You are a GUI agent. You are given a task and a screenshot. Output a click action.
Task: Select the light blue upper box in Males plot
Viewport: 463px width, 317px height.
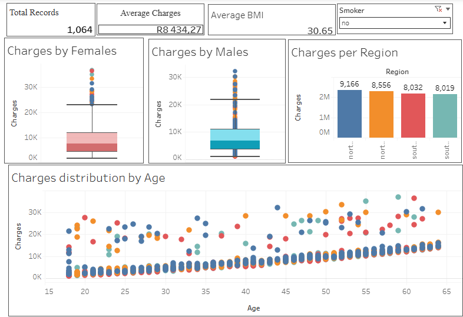235,135
